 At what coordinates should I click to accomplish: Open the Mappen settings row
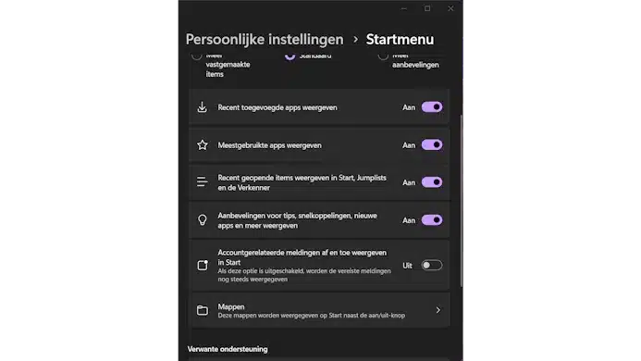(x=319, y=310)
